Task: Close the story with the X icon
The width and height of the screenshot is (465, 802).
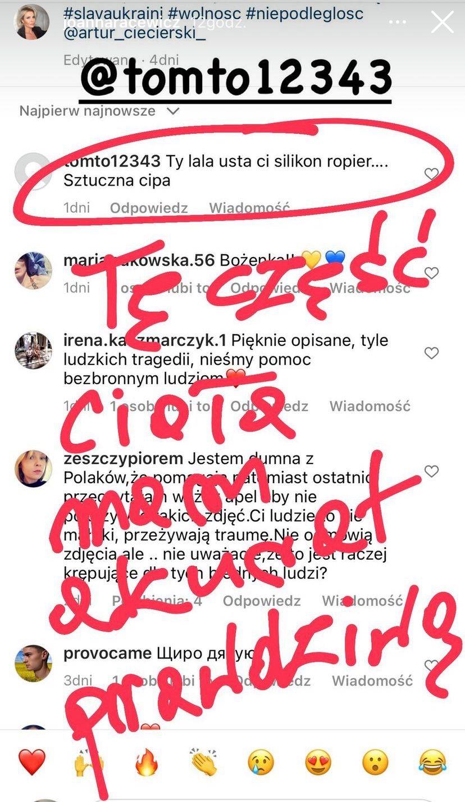Action: [x=442, y=23]
